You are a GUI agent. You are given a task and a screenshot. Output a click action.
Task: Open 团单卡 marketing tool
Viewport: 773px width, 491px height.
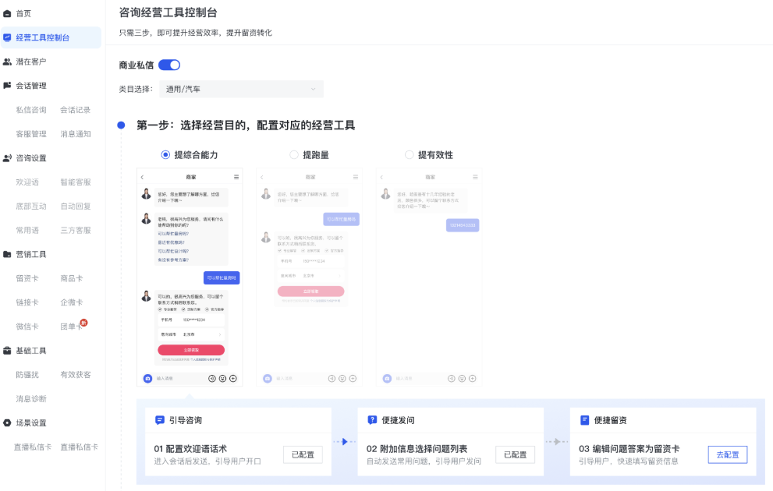(x=72, y=327)
